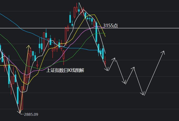The width and height of the screenshot is (179, 121).
Task: Click the 3155点 price label
Action: tap(110, 25)
